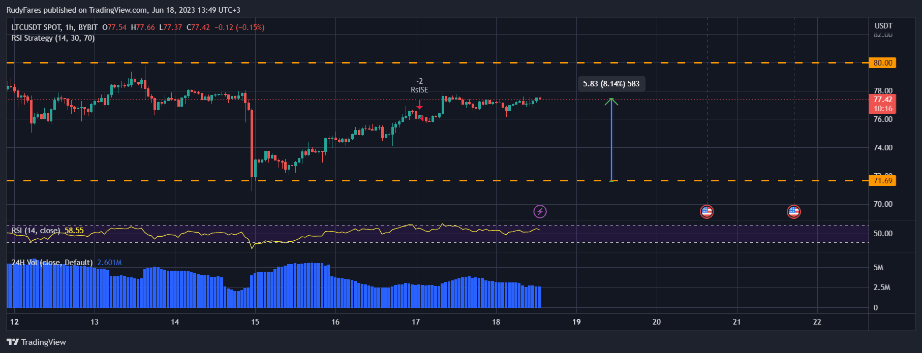Click the purple lightning bolt event icon

click(540, 211)
